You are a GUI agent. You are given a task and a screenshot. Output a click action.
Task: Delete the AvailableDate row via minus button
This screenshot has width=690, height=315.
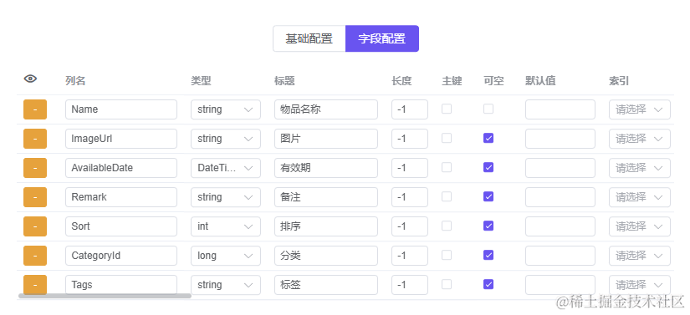click(35, 168)
